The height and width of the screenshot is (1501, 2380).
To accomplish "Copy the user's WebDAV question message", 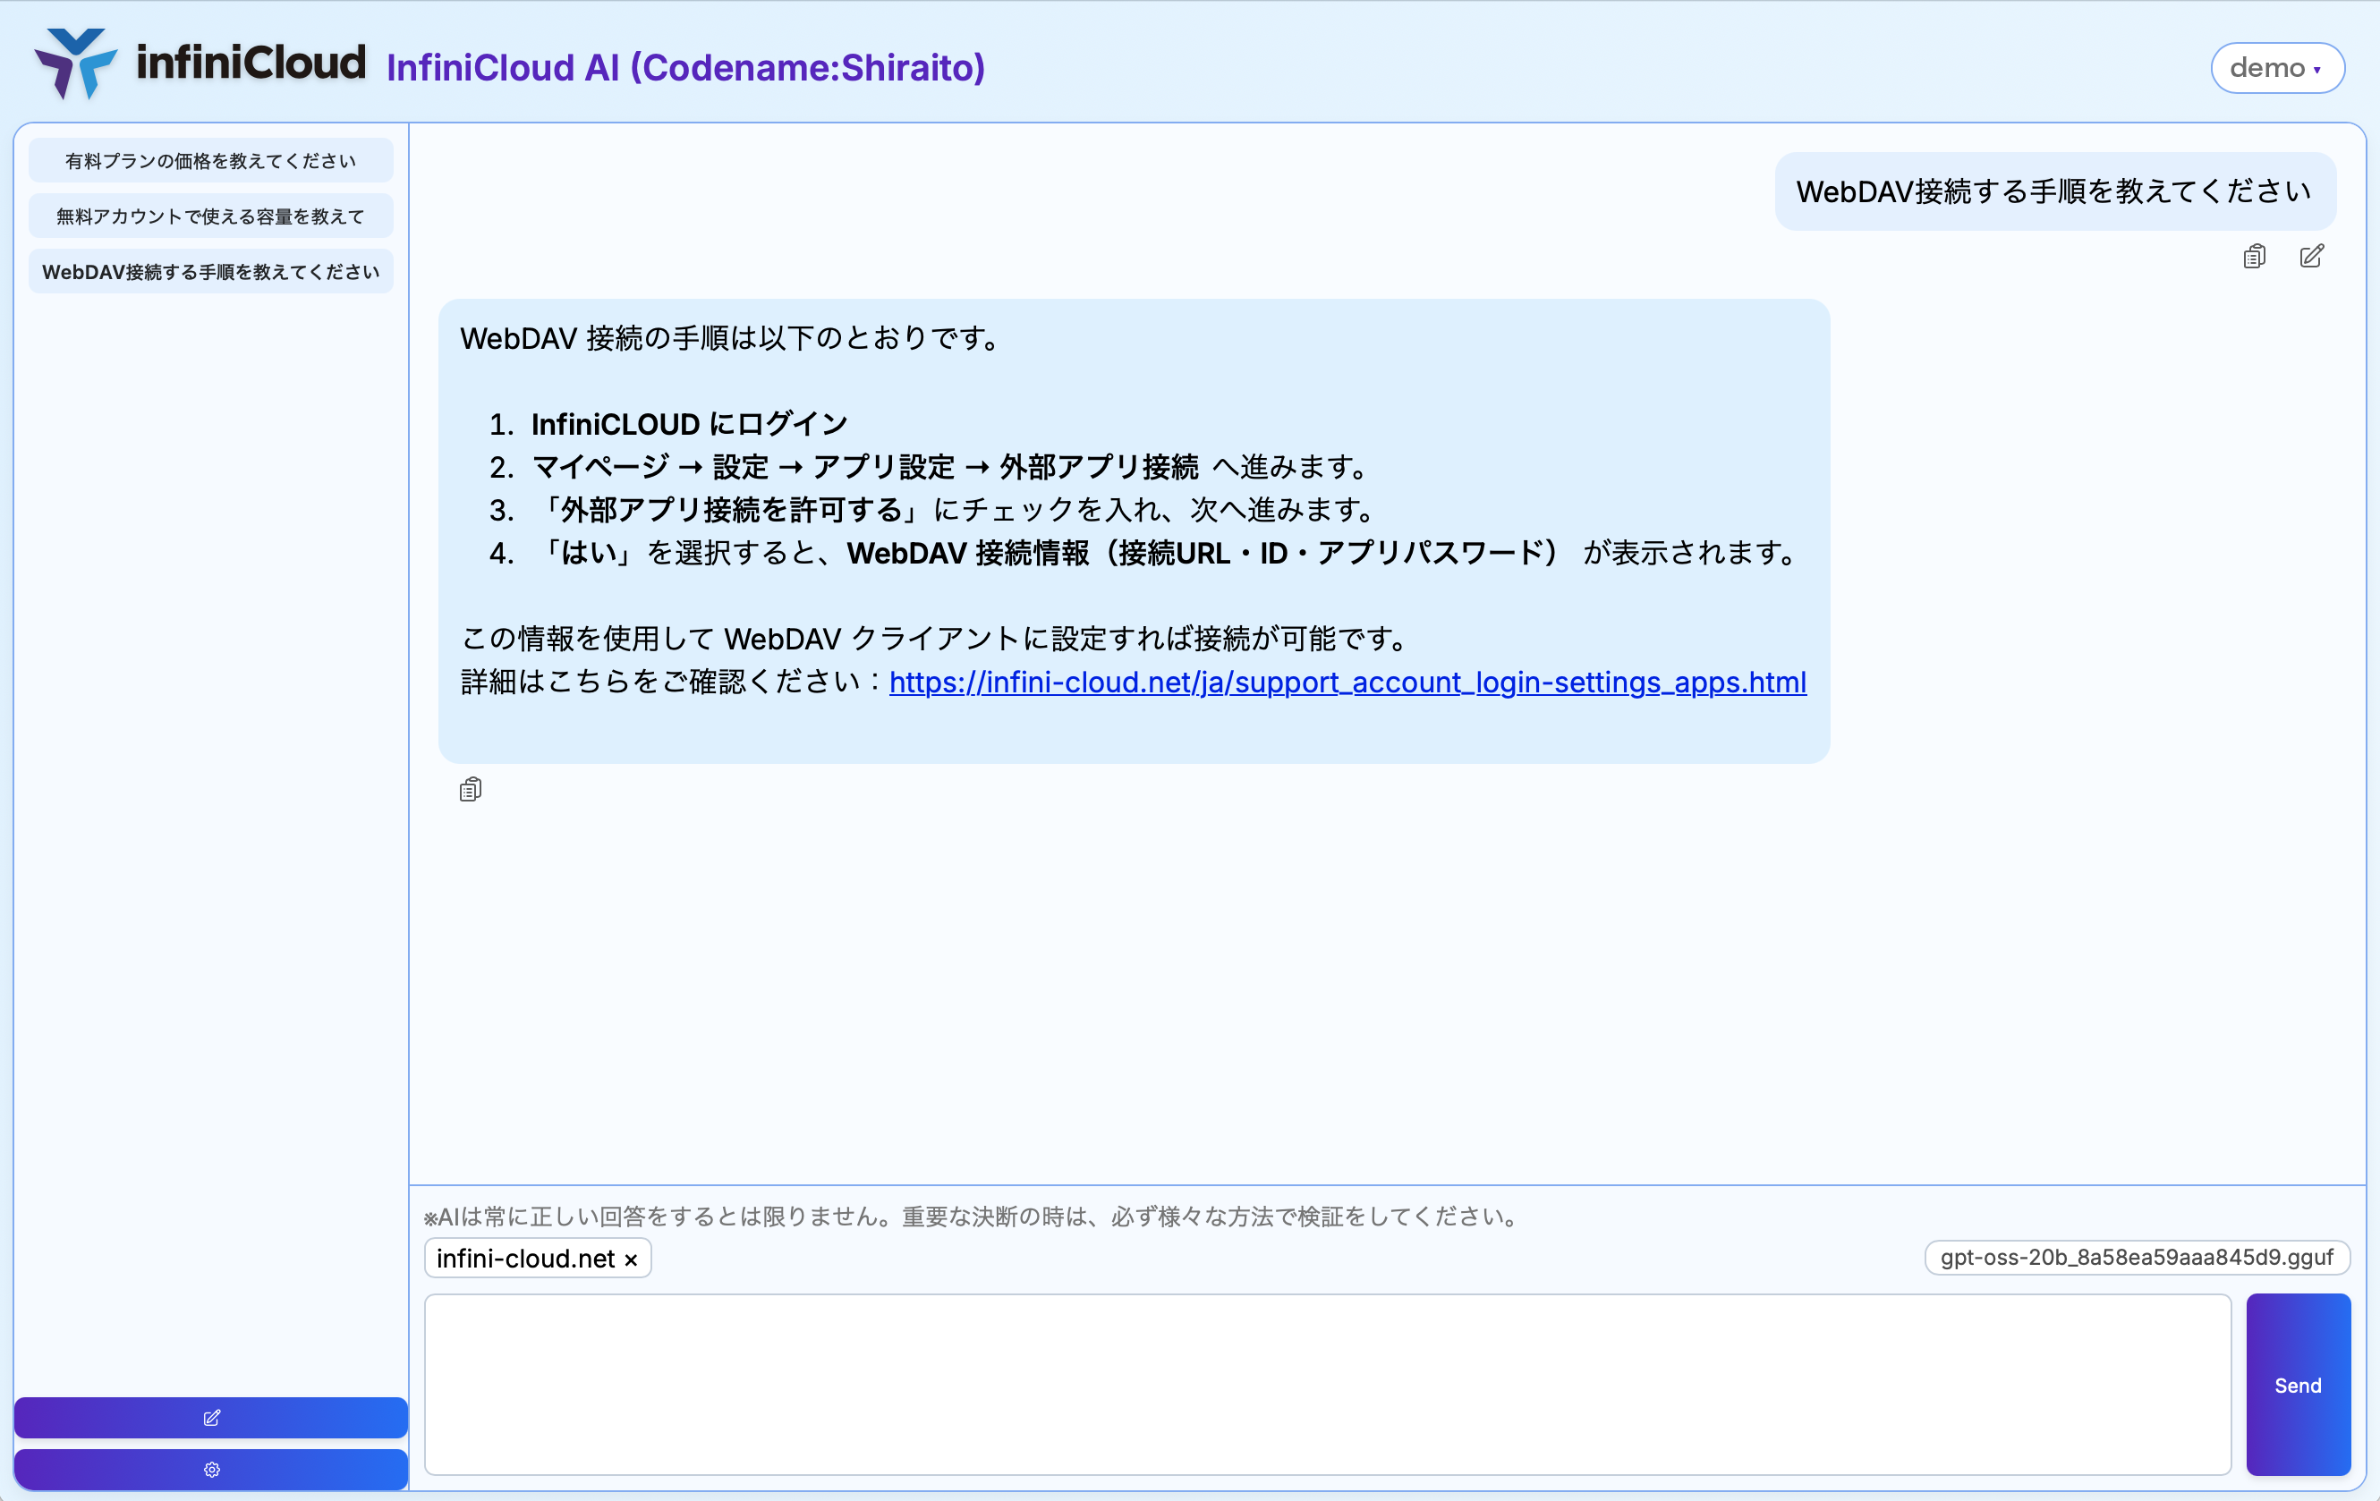I will pyautogui.click(x=2254, y=257).
